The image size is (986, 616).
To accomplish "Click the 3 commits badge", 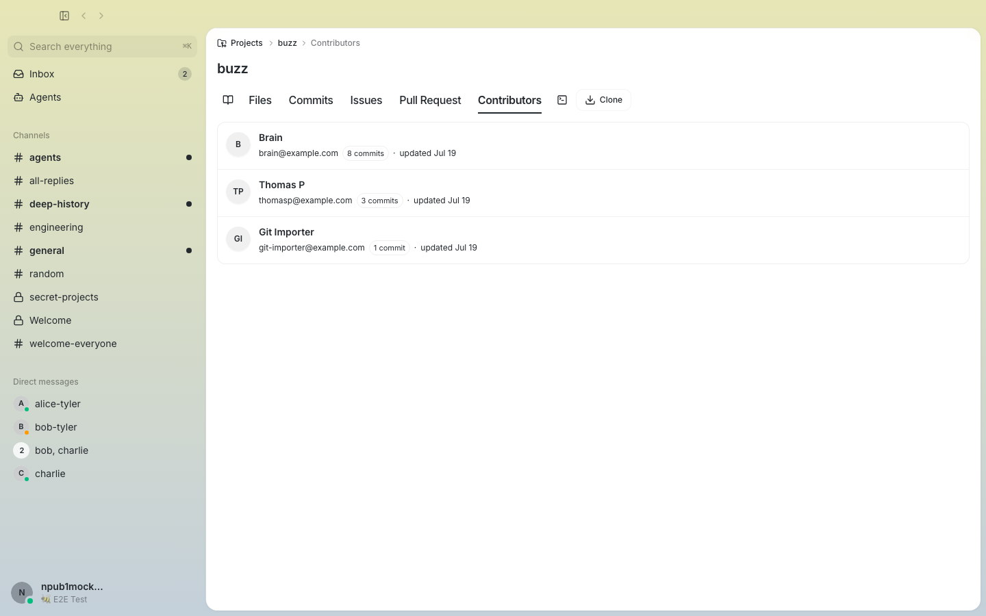I will point(380,201).
